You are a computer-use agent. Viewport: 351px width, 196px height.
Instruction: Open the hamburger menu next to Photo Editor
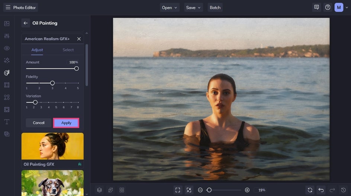tap(8, 7)
